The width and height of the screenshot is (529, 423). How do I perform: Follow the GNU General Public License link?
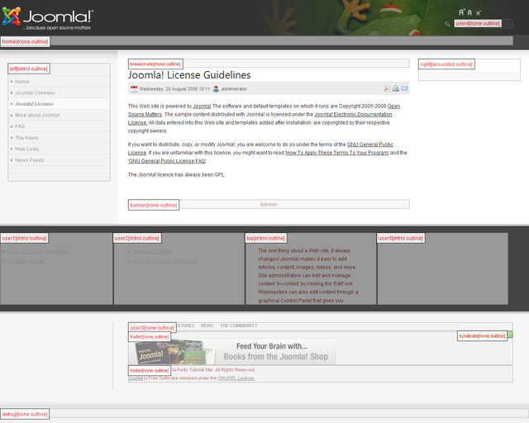[370, 145]
